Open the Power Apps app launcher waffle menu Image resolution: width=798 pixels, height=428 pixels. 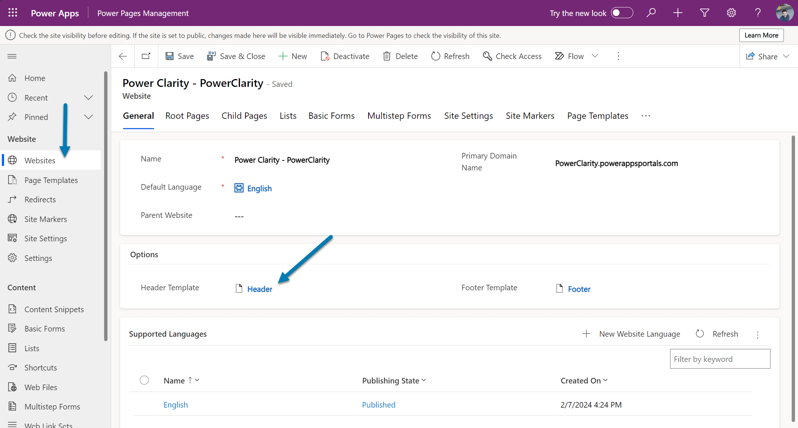(x=12, y=13)
